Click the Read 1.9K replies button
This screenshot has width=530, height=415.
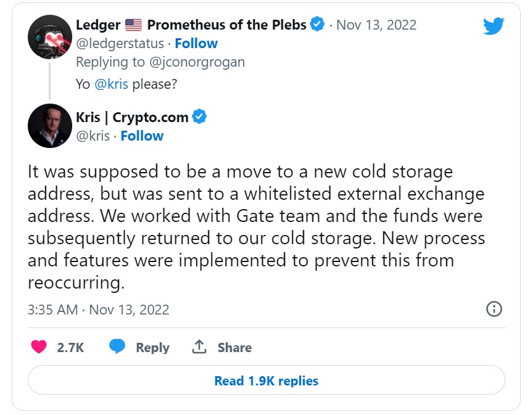coord(266,380)
